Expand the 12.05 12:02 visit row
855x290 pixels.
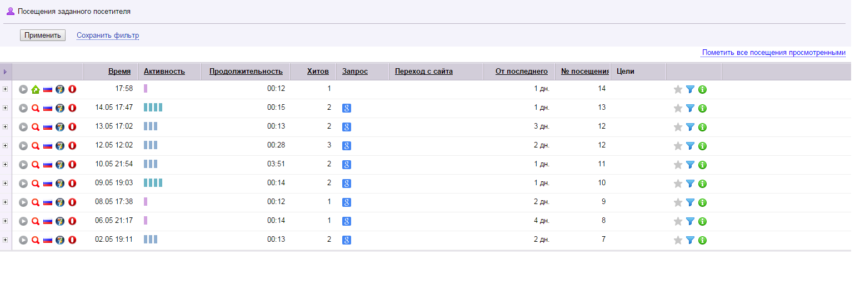(6, 145)
